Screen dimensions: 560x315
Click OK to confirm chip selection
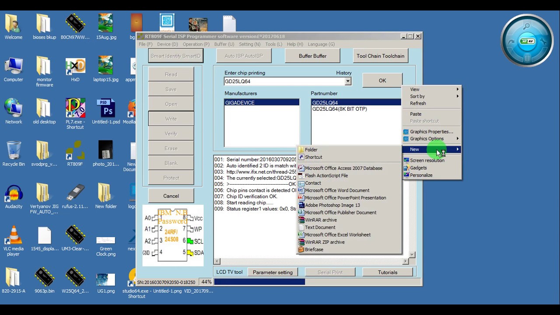pyautogui.click(x=382, y=80)
